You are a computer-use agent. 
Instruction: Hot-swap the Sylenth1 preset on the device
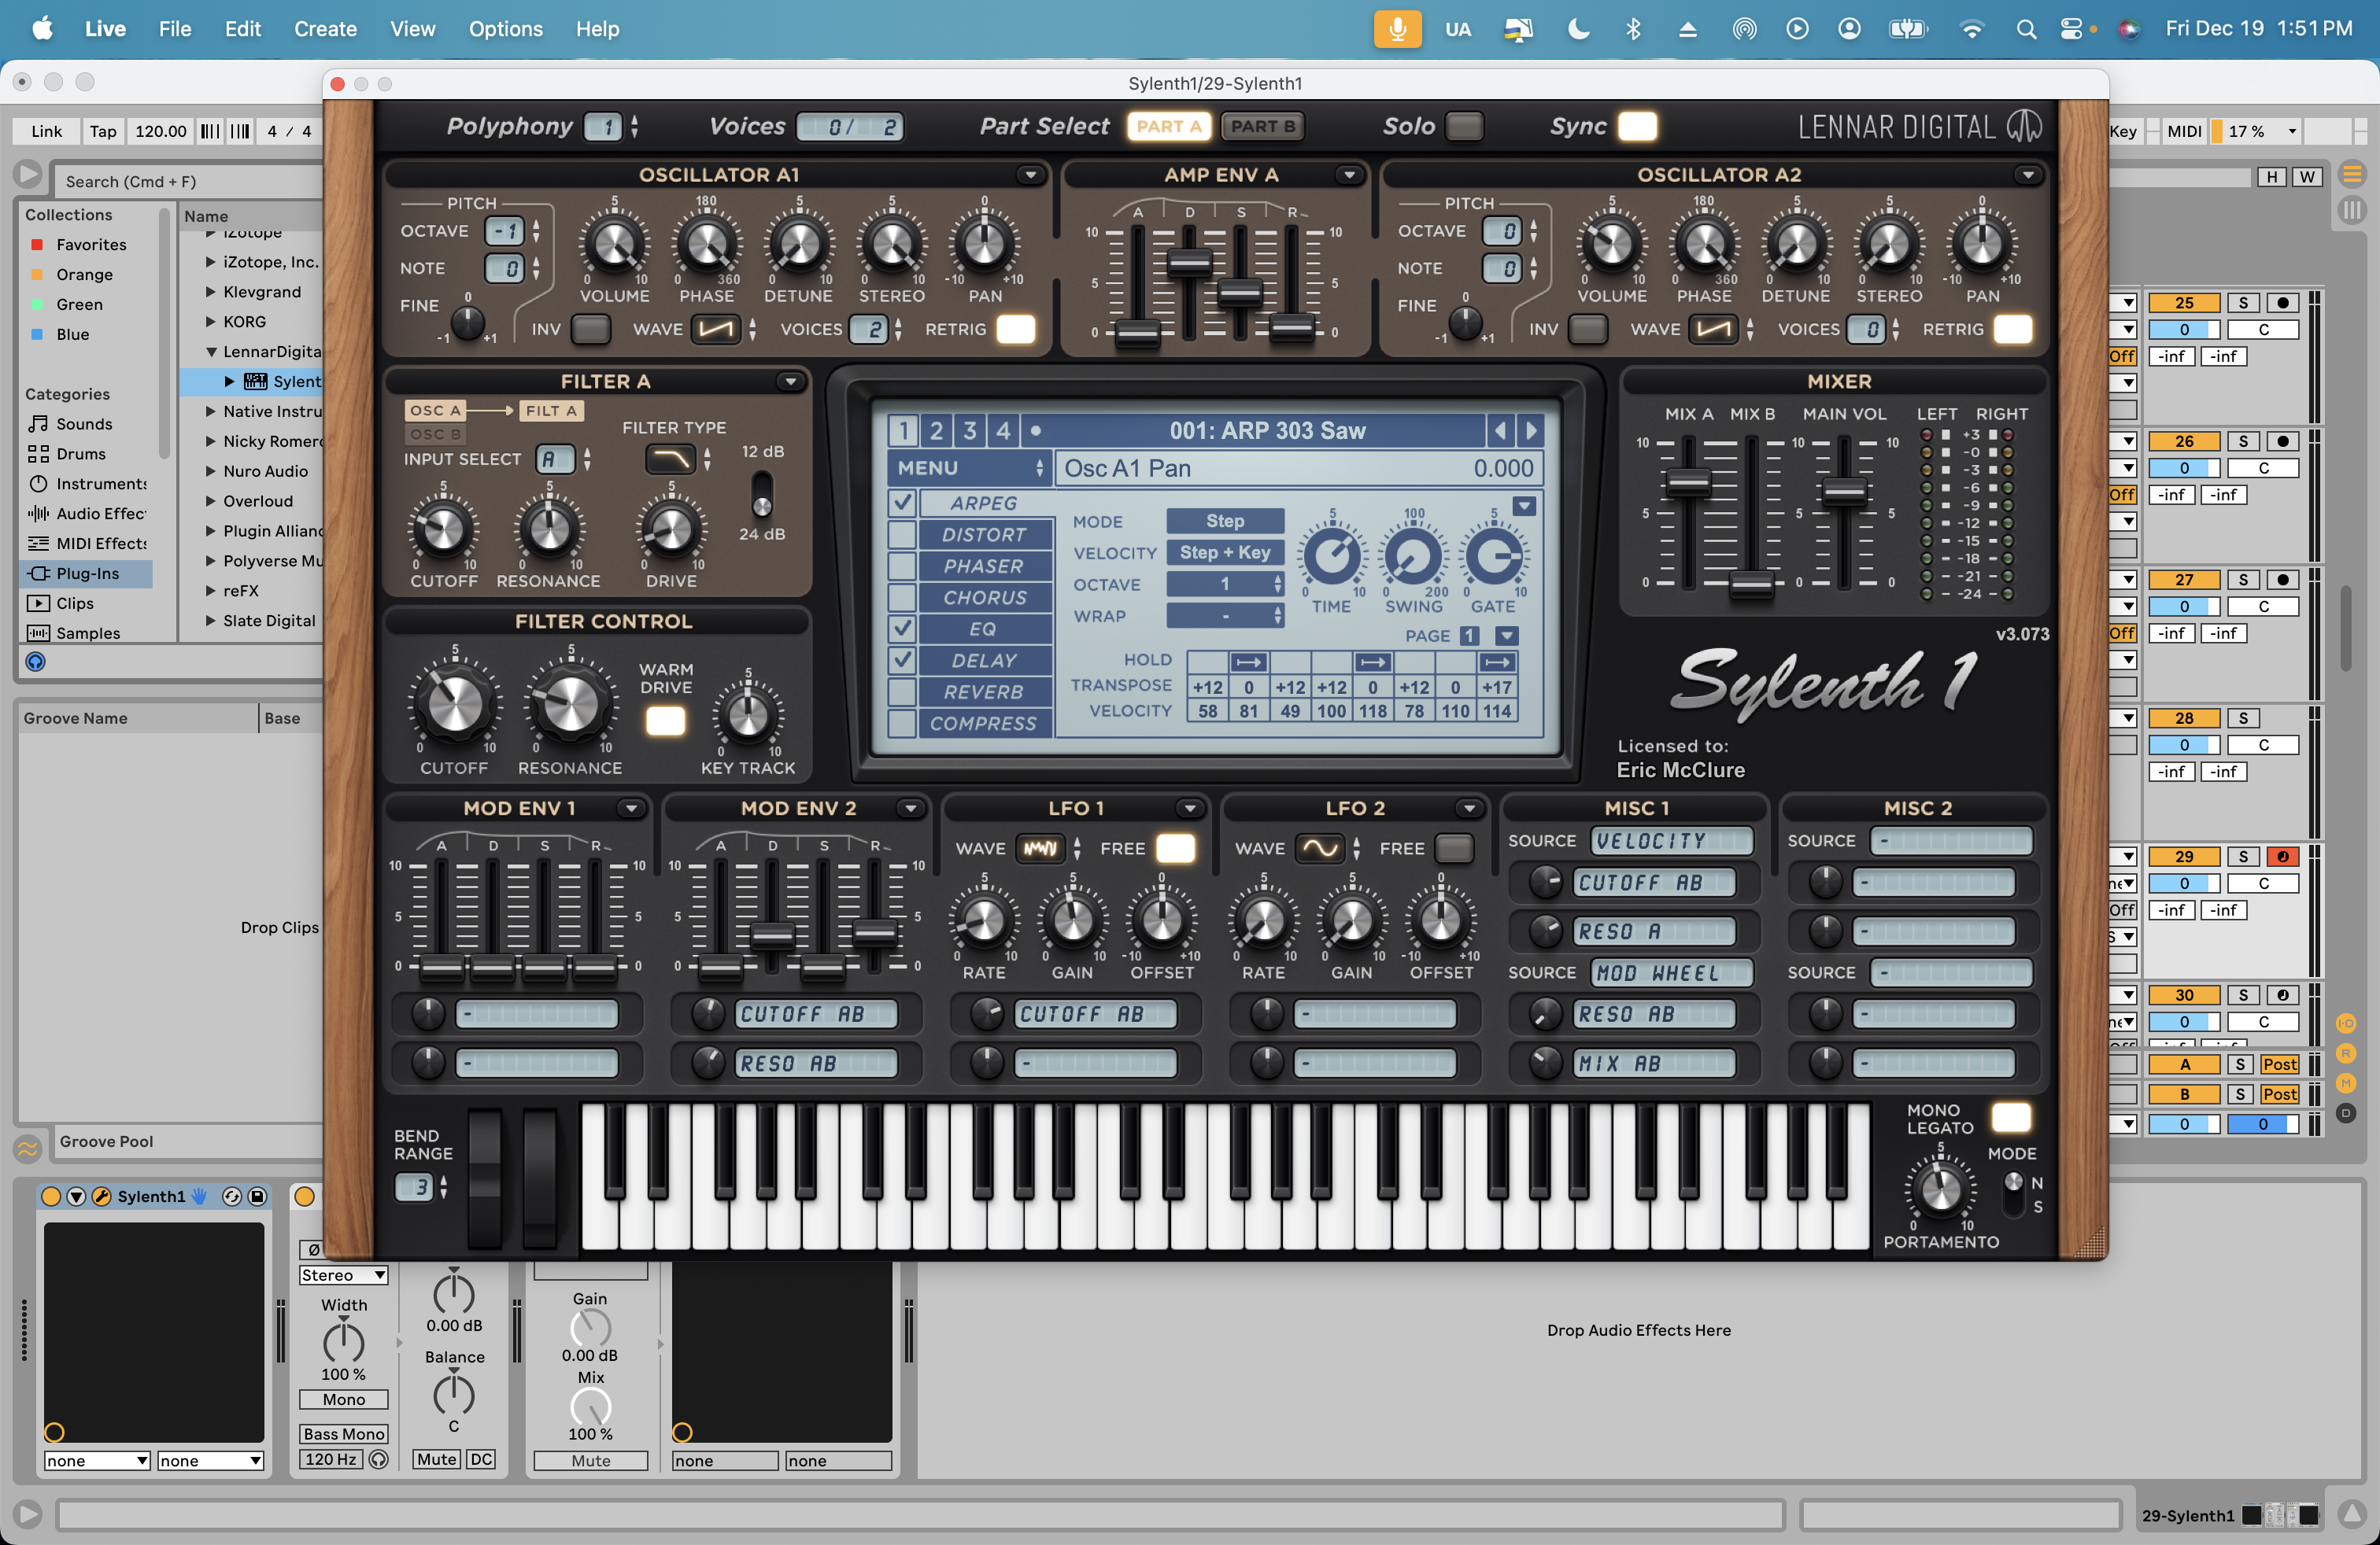tap(232, 1197)
